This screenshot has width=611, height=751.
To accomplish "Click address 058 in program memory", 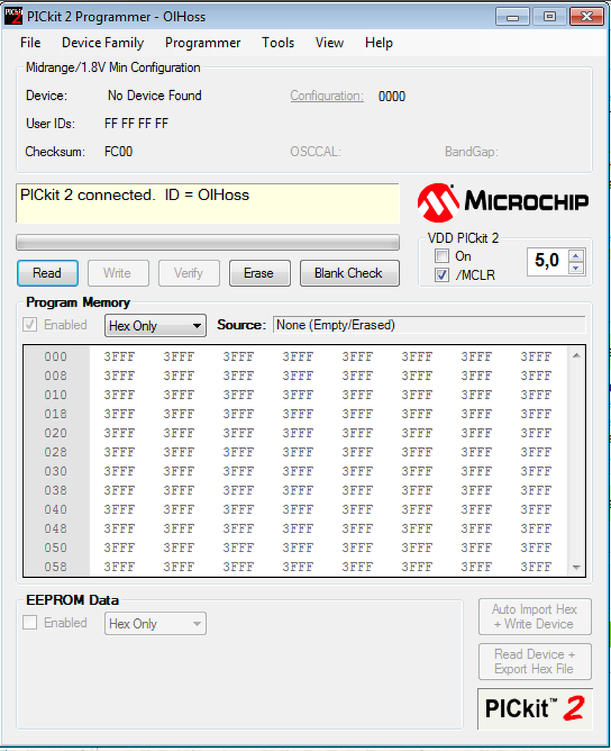I will (56, 567).
